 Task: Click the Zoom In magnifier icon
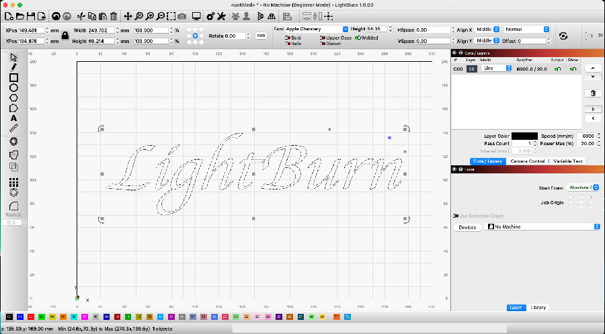click(x=150, y=16)
